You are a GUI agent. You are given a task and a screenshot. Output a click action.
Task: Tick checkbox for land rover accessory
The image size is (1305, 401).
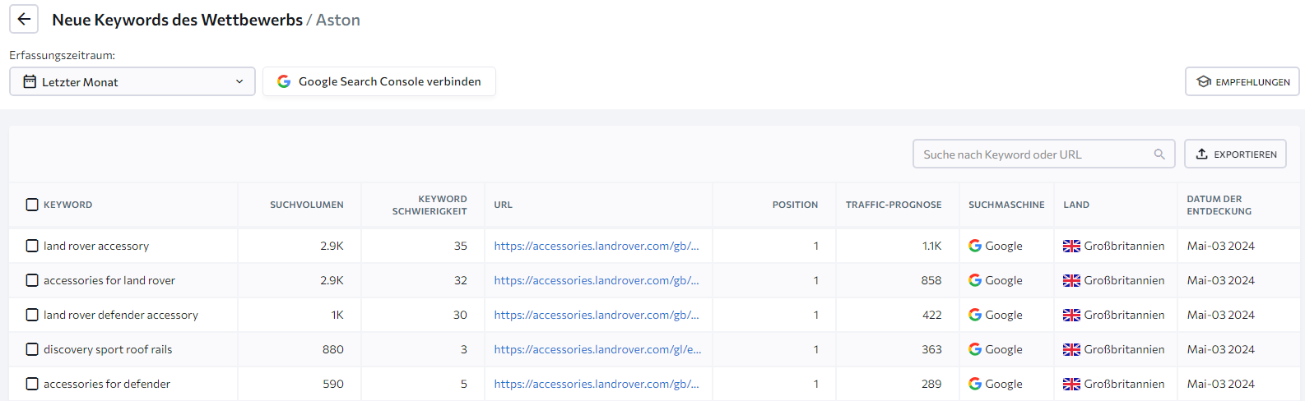(32, 246)
